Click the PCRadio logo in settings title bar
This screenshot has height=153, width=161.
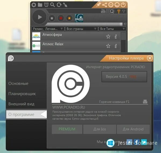(11, 58)
